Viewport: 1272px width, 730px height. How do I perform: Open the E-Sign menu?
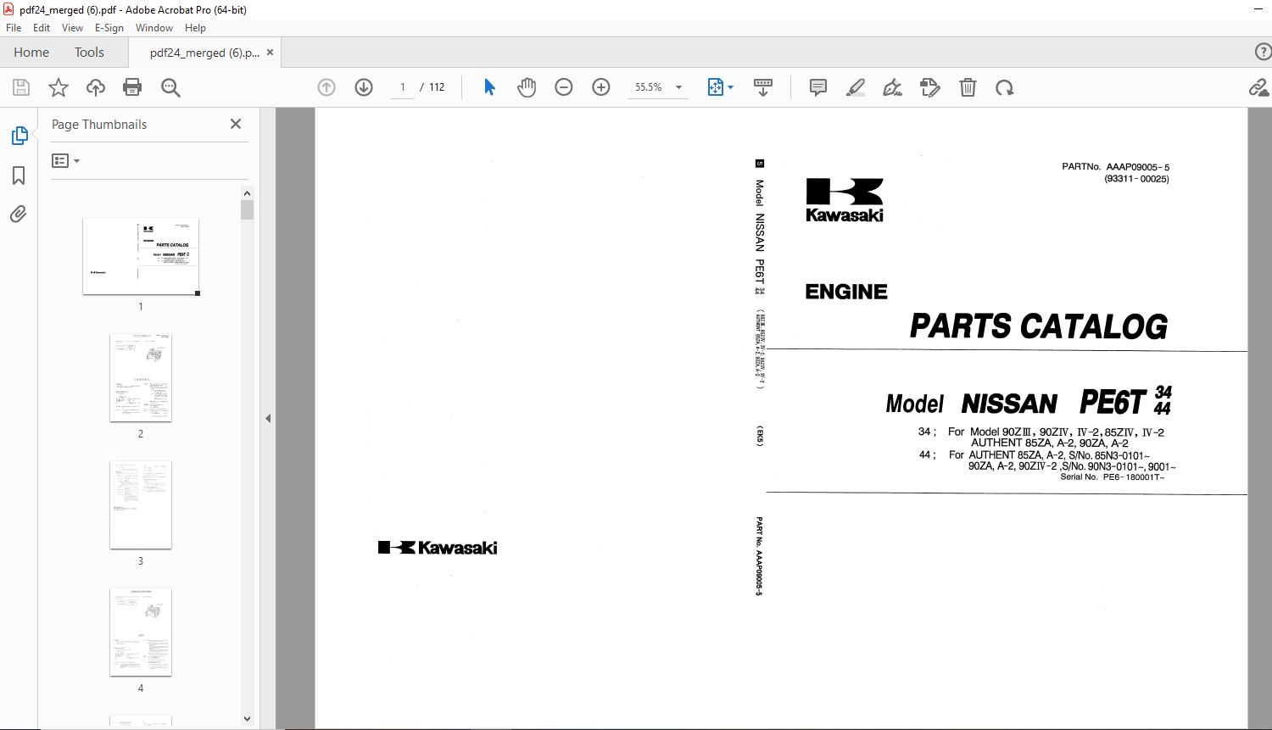point(109,28)
